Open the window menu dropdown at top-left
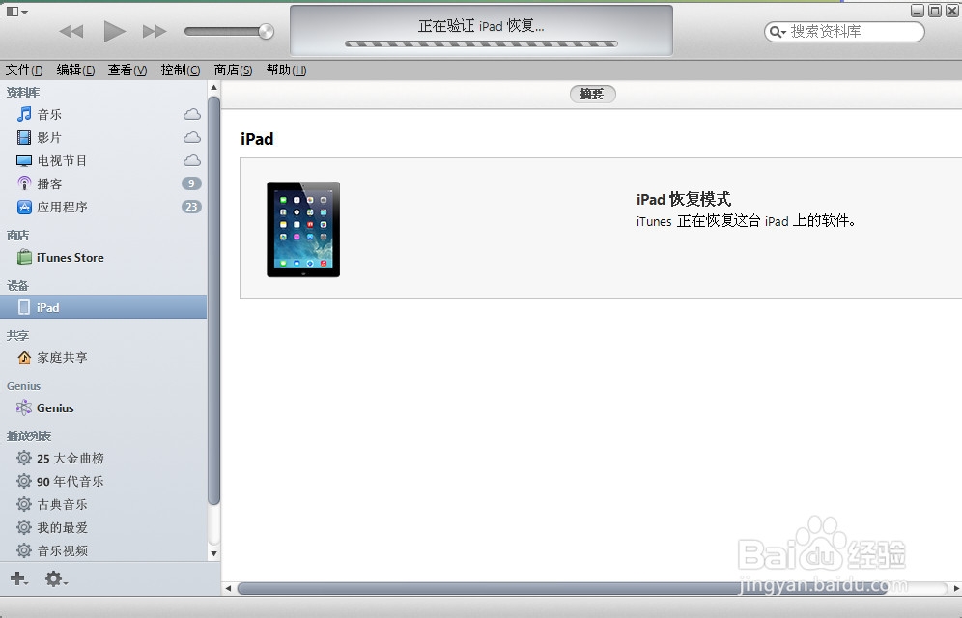962x618 pixels. tap(16, 12)
